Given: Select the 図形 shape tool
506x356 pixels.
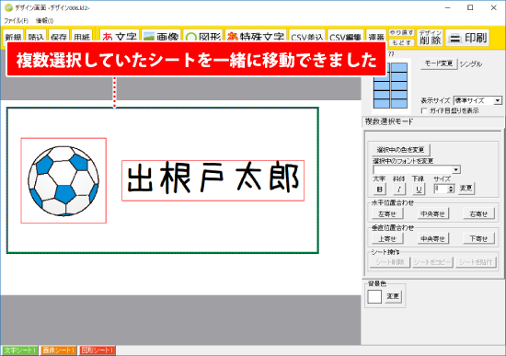Looking at the screenshot, I should click(203, 36).
